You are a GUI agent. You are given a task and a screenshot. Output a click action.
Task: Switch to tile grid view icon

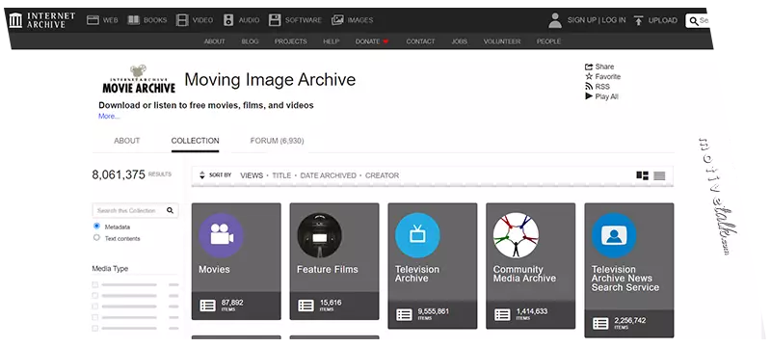point(642,175)
